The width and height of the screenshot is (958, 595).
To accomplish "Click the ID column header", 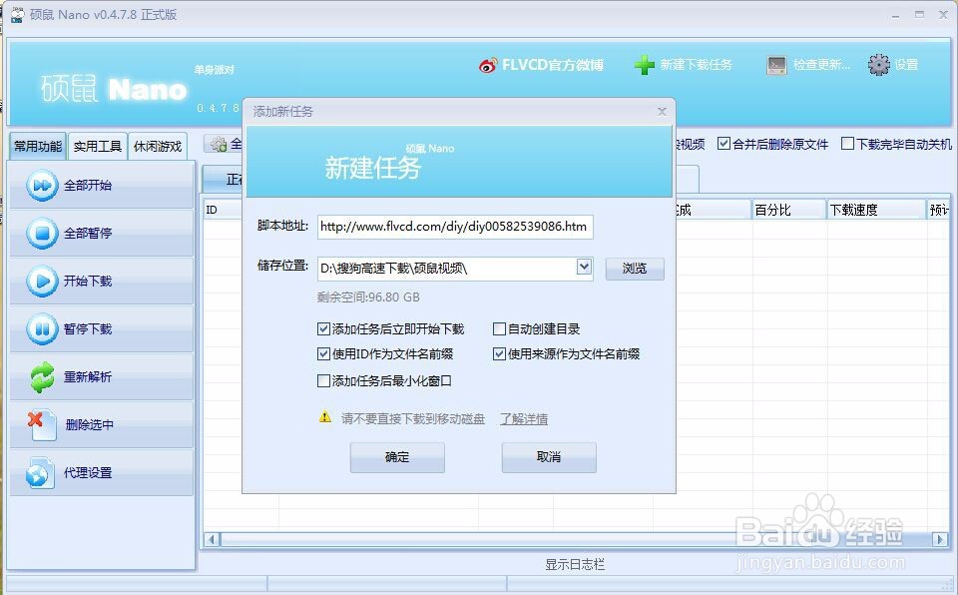I will (x=223, y=210).
